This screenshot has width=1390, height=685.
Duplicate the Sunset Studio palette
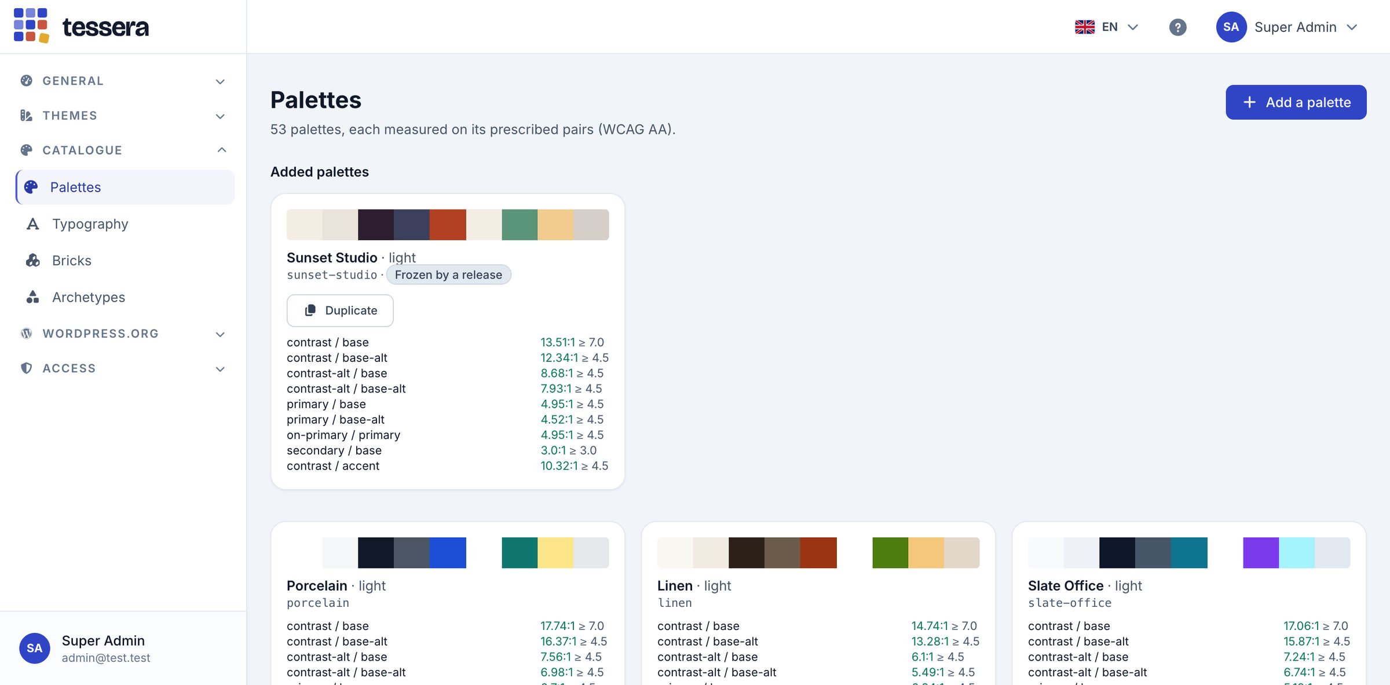pos(340,310)
